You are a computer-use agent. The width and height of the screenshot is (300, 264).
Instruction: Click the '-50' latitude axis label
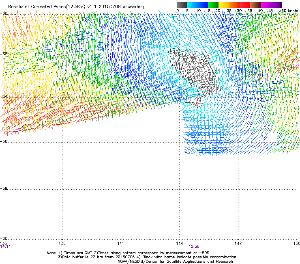[4, 13]
